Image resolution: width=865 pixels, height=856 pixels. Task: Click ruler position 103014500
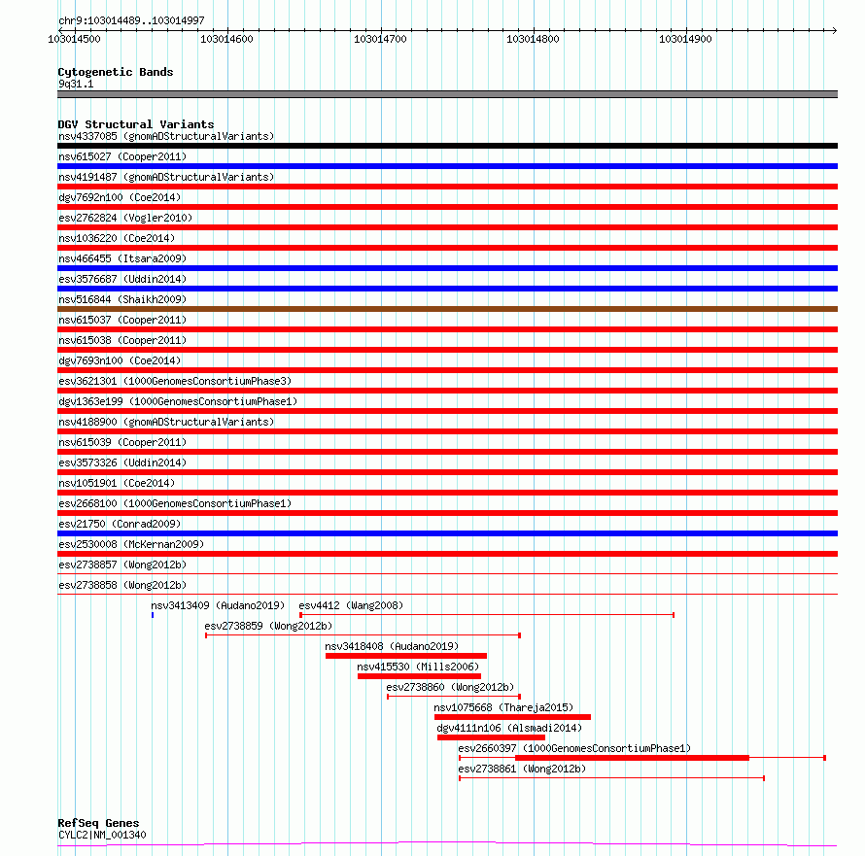click(x=75, y=39)
